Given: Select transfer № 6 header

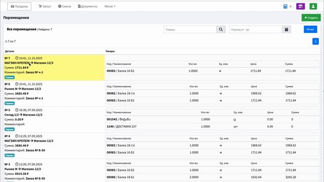Looking at the screenshot, I should (x=7, y=84).
